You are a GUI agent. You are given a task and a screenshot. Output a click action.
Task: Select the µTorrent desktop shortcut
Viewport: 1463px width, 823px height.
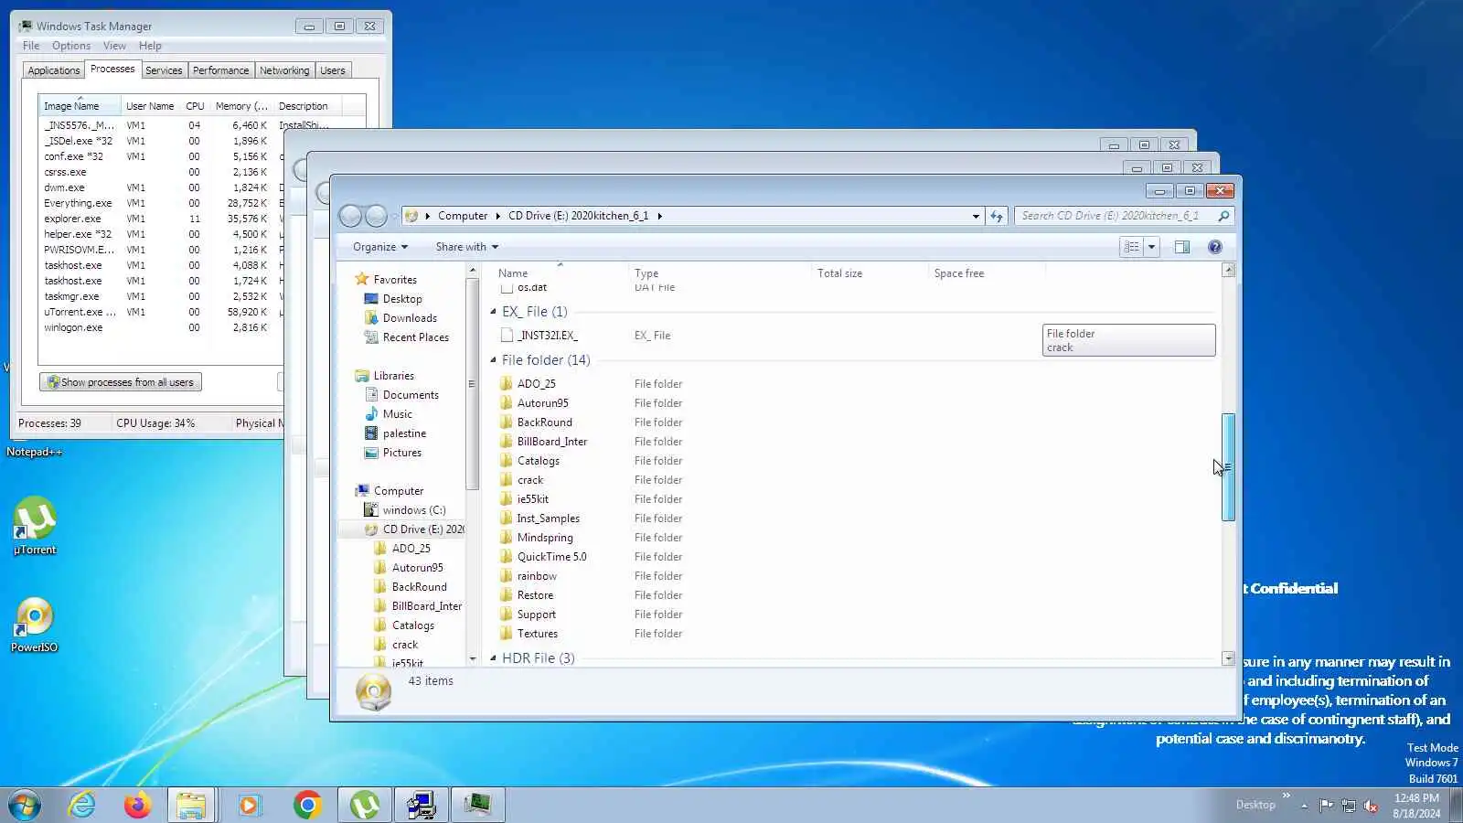point(35,526)
